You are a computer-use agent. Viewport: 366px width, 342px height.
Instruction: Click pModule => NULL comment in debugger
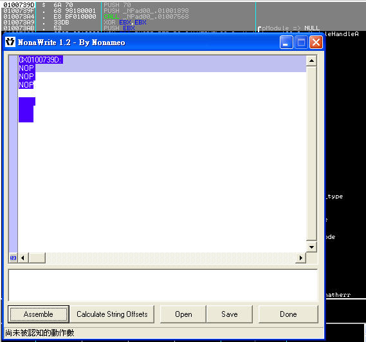click(x=291, y=28)
